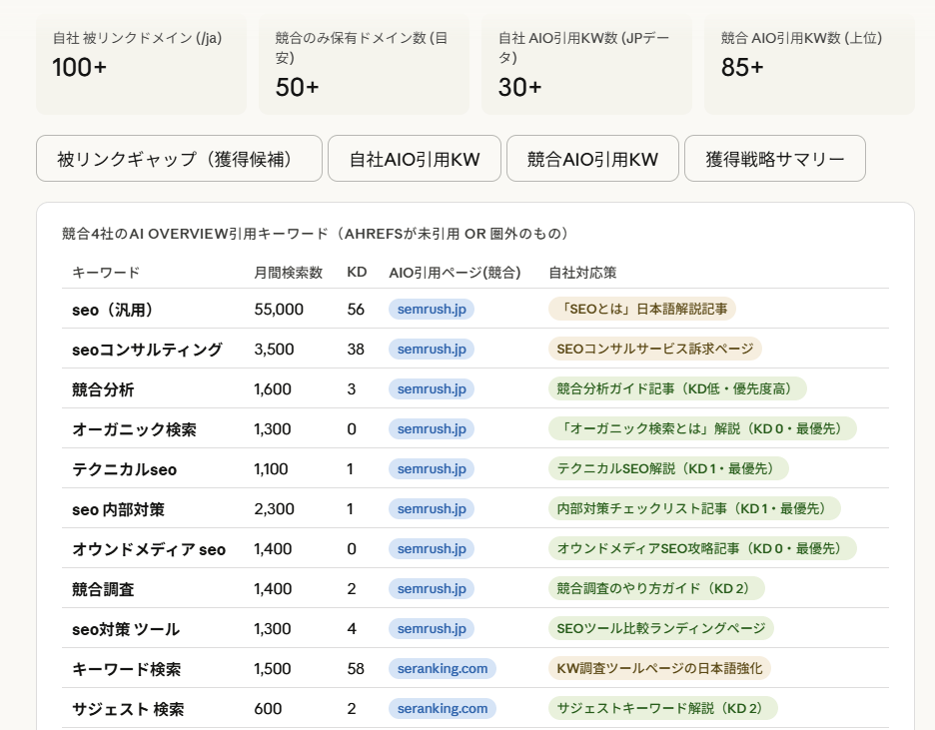This screenshot has height=730, width=935.
Task: Click the KD column header
Action: tap(357, 273)
